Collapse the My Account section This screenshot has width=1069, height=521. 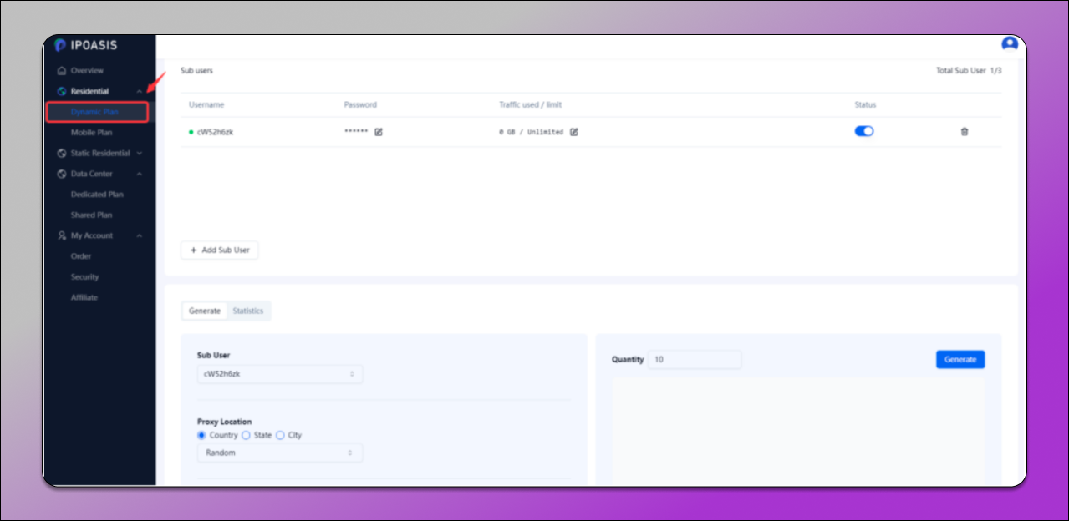[x=140, y=235]
